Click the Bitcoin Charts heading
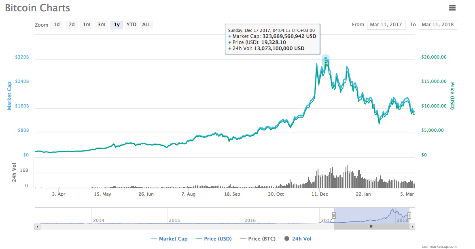 coord(37,8)
